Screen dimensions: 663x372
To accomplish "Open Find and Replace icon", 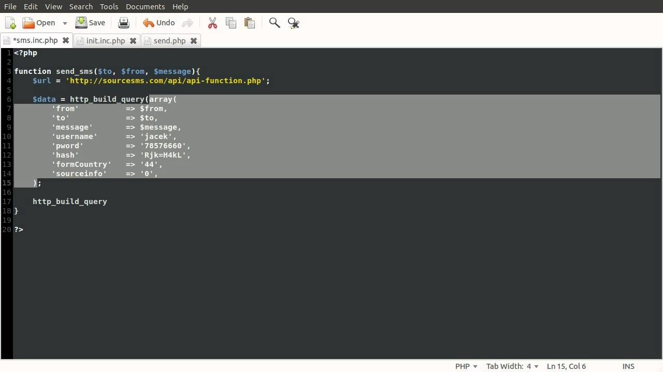I will [x=293, y=23].
